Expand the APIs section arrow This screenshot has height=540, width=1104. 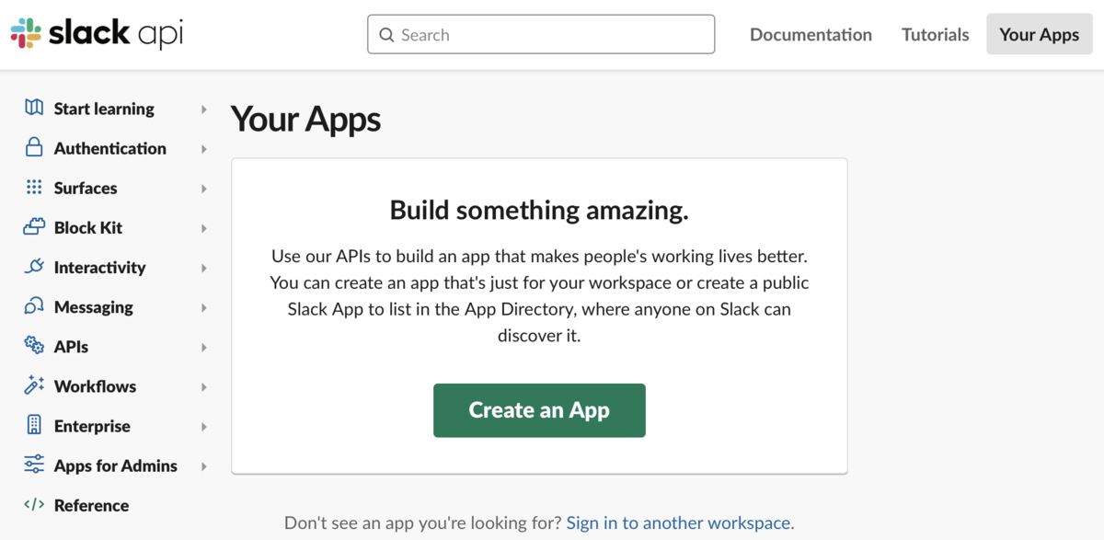click(x=204, y=348)
